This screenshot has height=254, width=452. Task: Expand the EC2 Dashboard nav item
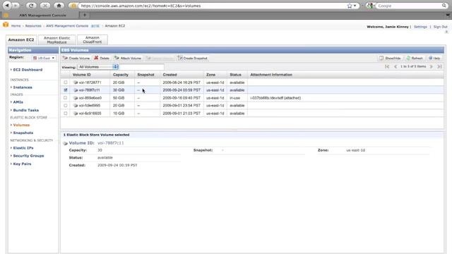tap(28, 70)
